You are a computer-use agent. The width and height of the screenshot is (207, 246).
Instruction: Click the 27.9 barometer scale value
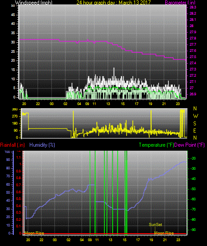point(193,32)
